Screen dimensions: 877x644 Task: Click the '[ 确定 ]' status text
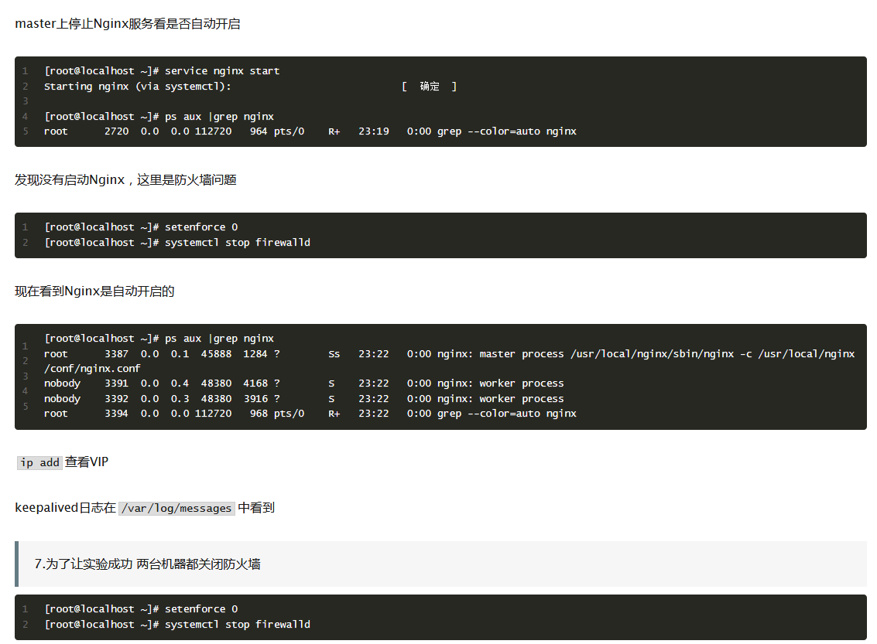point(429,86)
